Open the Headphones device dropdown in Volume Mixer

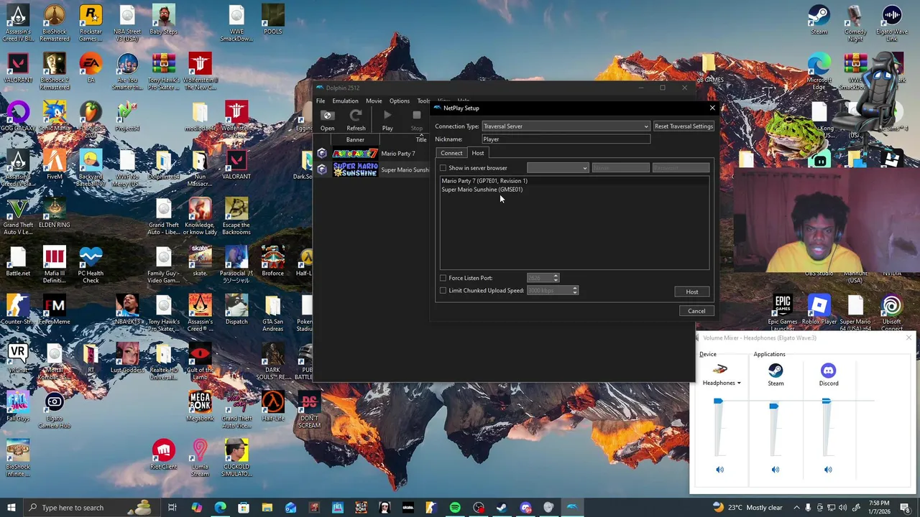point(722,383)
